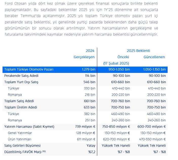Click '130-150 milyon €' in the Önceki column
Screen dimensions: 178x160
coord(117,133)
